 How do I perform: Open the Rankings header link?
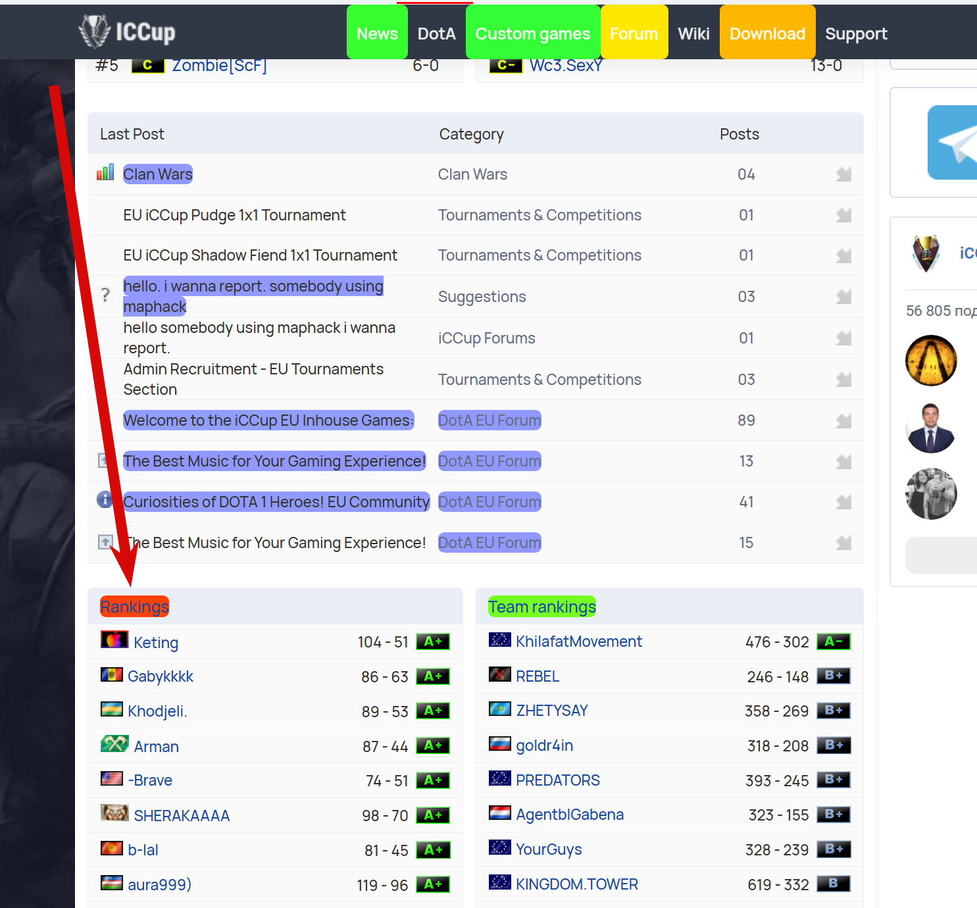point(134,607)
